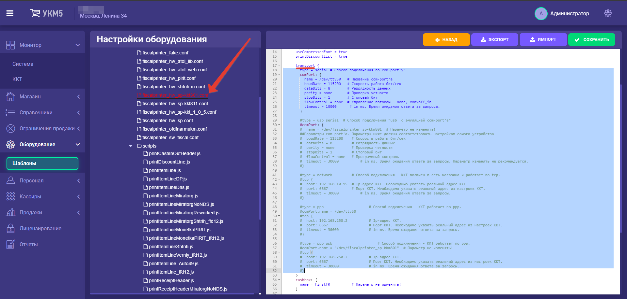Open the Система menu item
This screenshot has height=299, width=627.
click(23, 64)
